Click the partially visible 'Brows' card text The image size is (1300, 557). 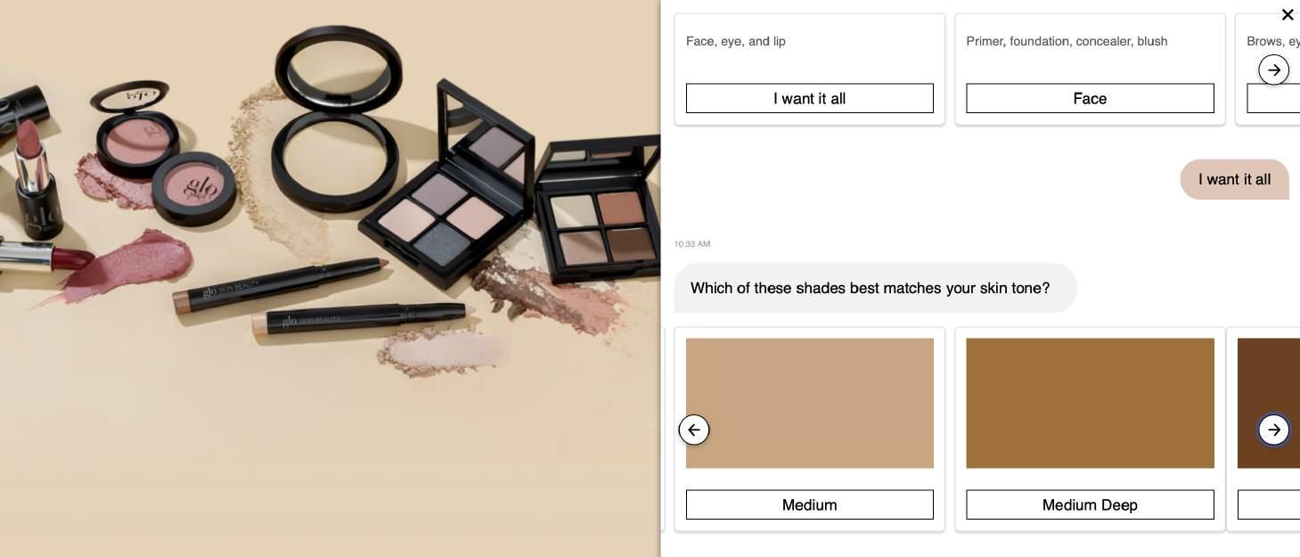1273,41
